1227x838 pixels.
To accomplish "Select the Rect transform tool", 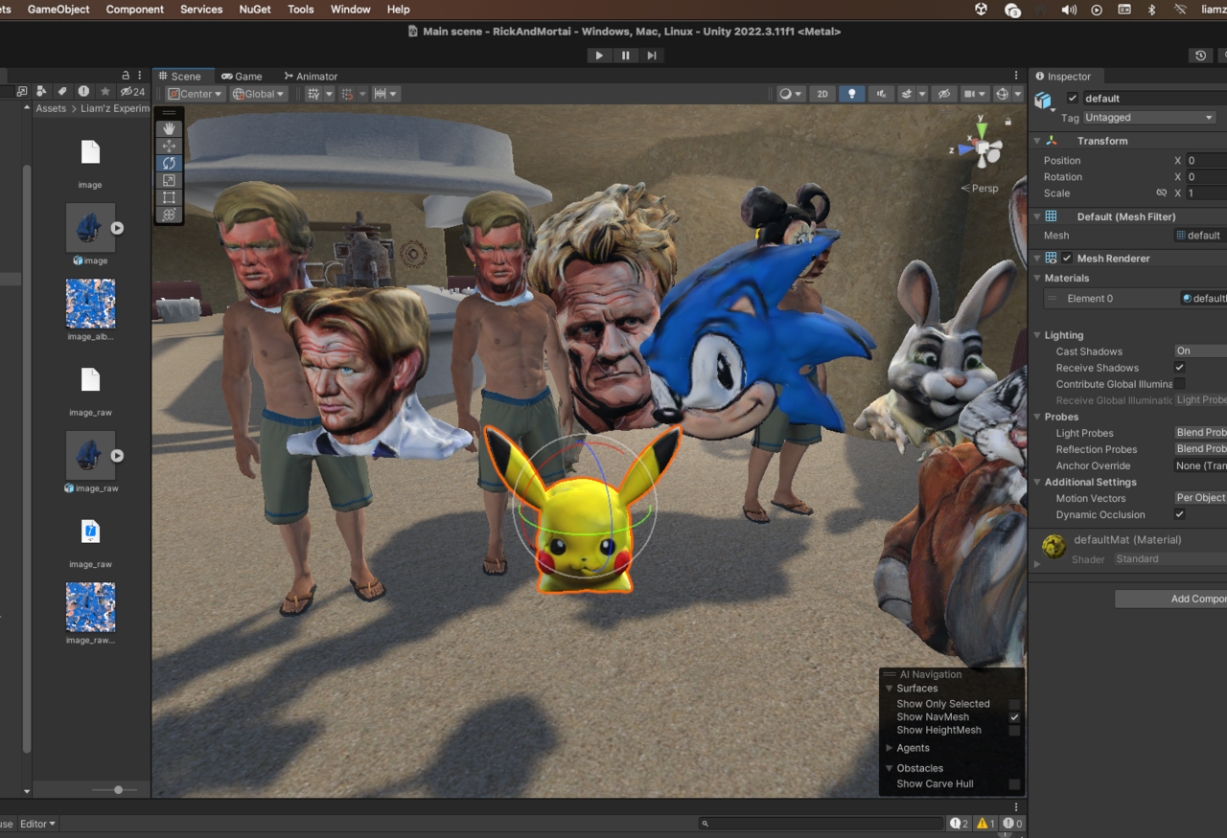I will (x=170, y=197).
